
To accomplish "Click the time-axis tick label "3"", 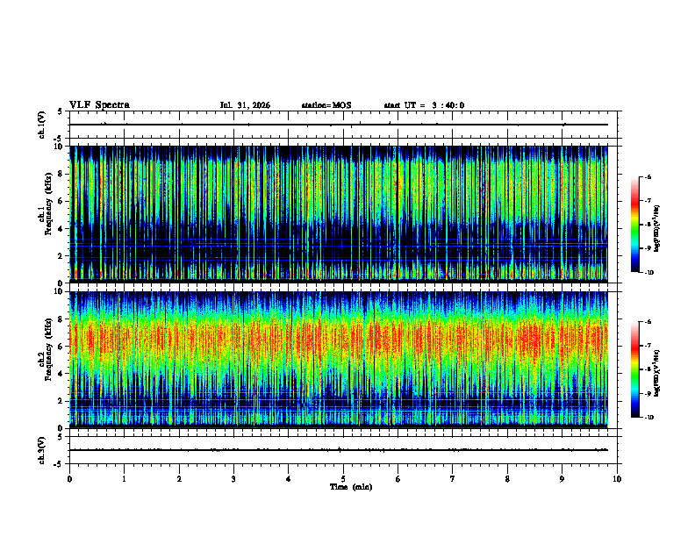I will pos(233,479).
